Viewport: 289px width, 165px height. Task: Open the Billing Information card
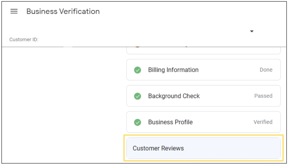[204, 70]
